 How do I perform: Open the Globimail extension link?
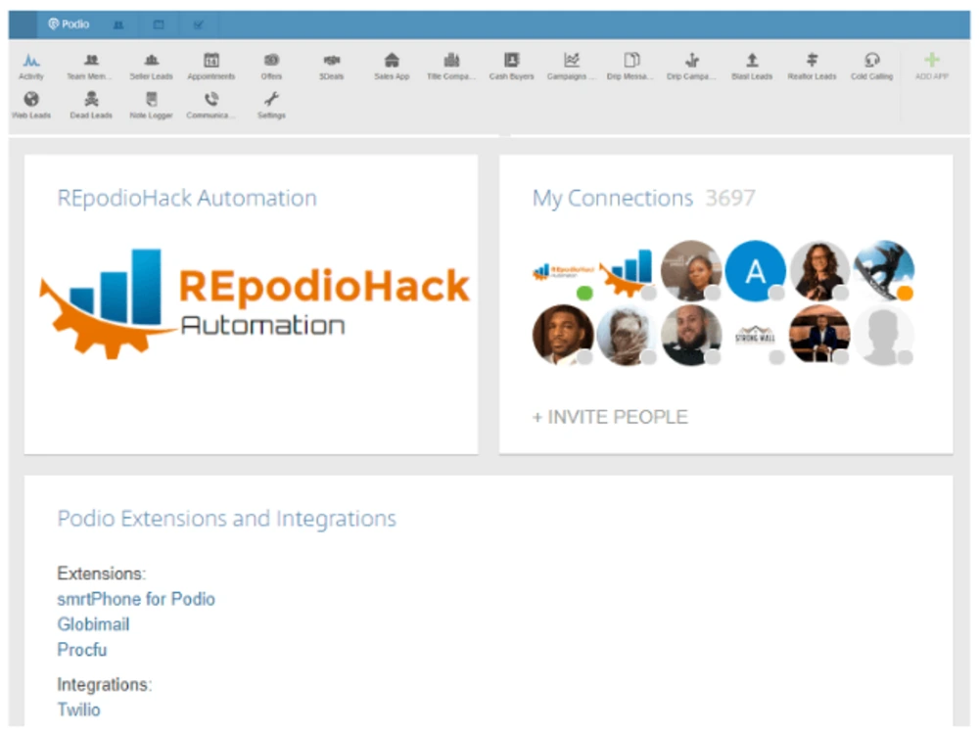click(x=93, y=624)
